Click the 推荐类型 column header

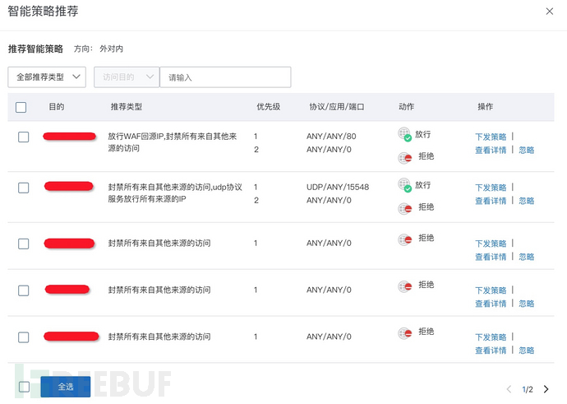[127, 106]
